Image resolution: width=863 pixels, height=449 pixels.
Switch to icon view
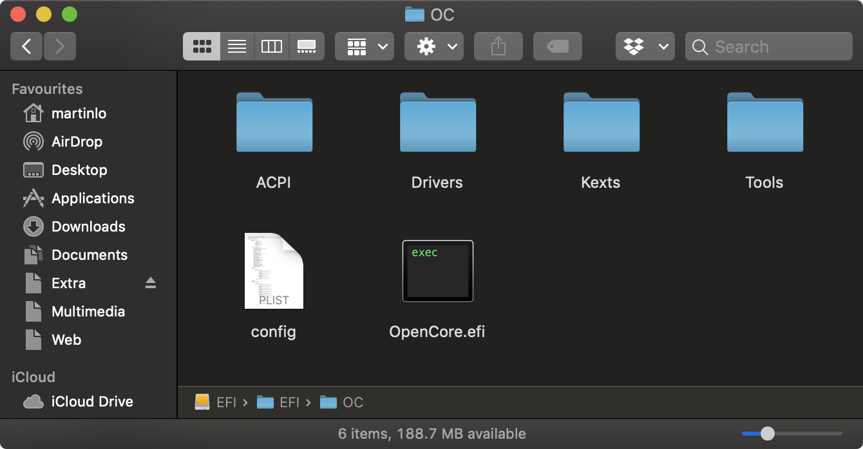click(202, 46)
